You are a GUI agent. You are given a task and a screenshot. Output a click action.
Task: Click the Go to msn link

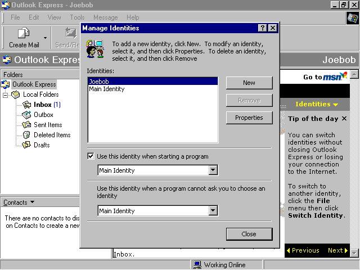coord(325,76)
